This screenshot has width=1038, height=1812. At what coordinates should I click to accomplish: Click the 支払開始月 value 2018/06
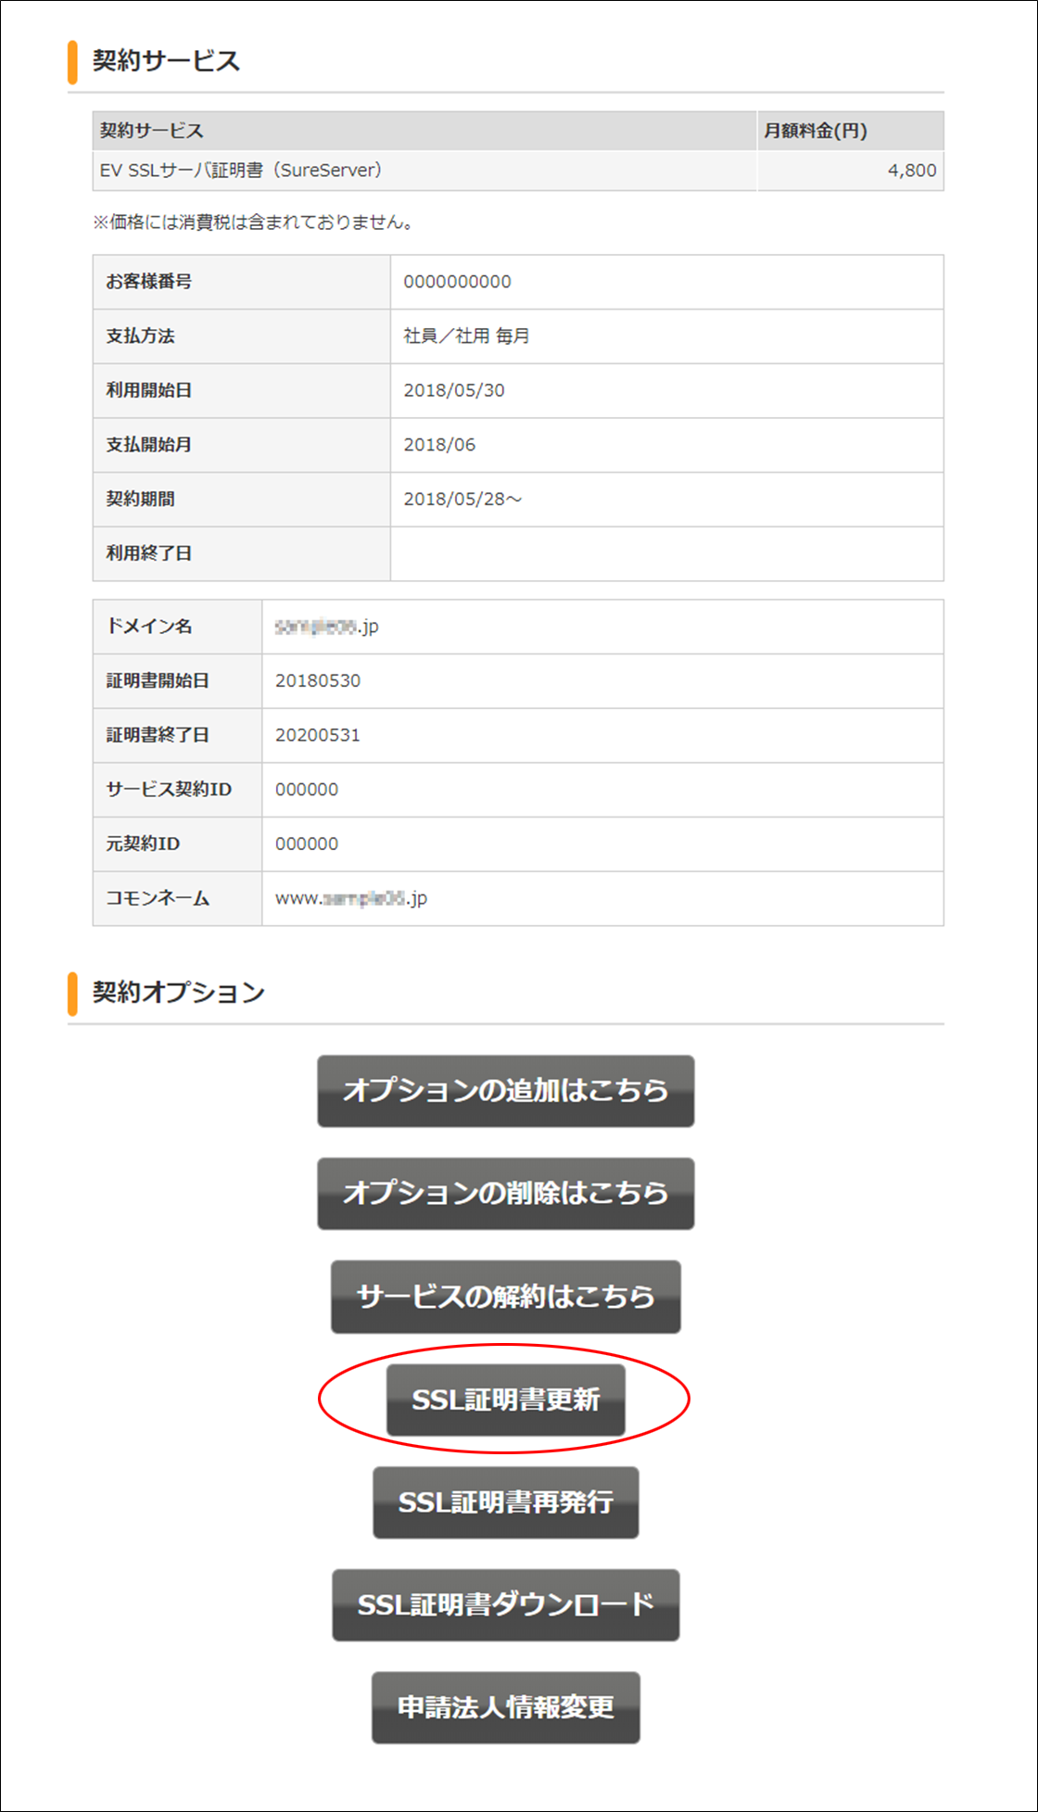(439, 445)
